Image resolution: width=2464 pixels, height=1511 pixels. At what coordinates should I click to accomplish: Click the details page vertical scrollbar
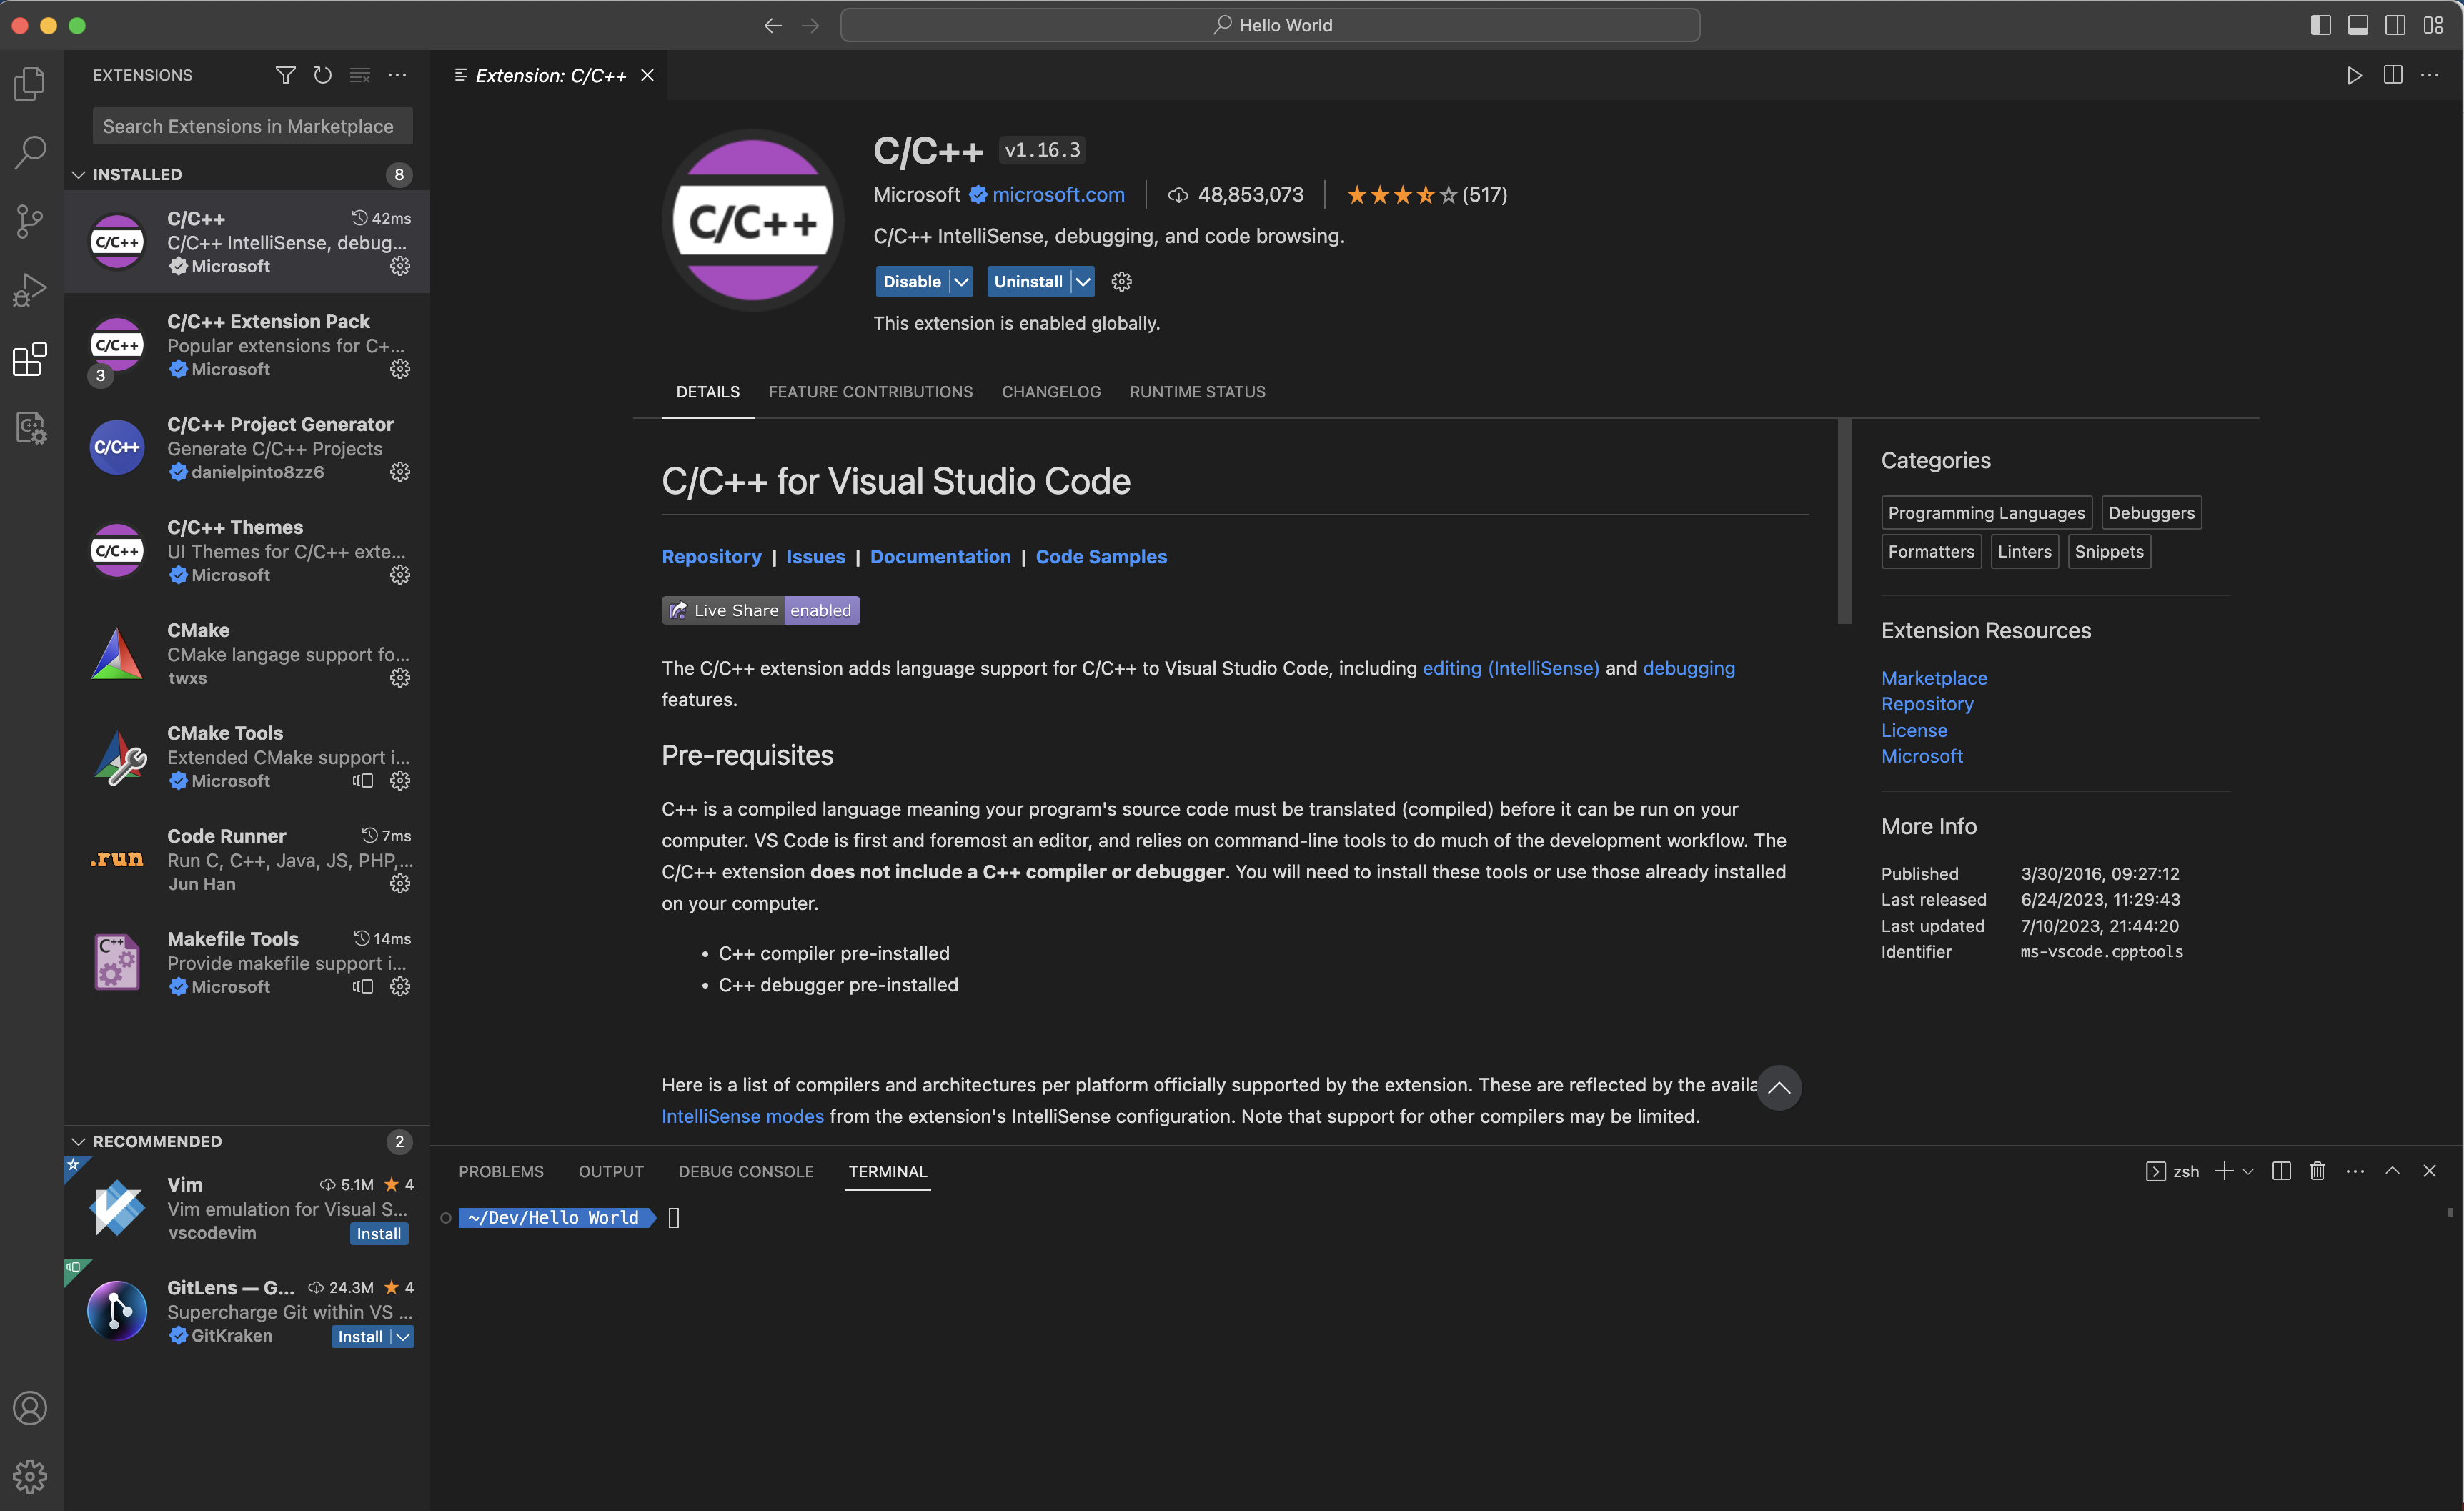1845,520
